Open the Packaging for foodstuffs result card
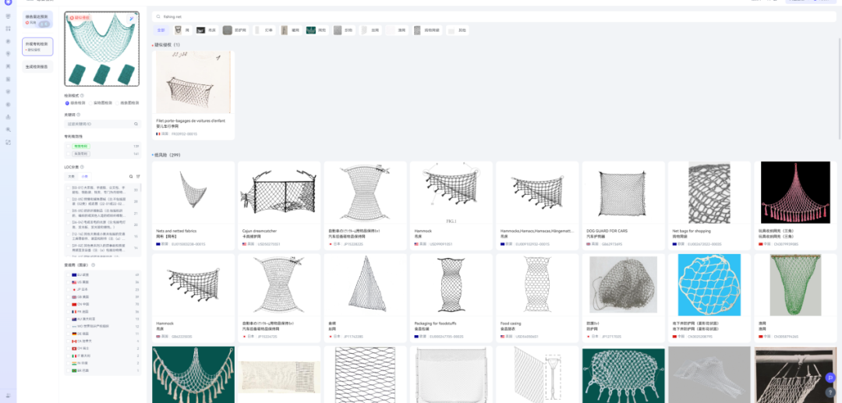842x403 pixels. [451, 299]
